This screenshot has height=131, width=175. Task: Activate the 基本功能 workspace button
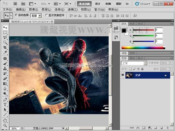click(84, 4)
